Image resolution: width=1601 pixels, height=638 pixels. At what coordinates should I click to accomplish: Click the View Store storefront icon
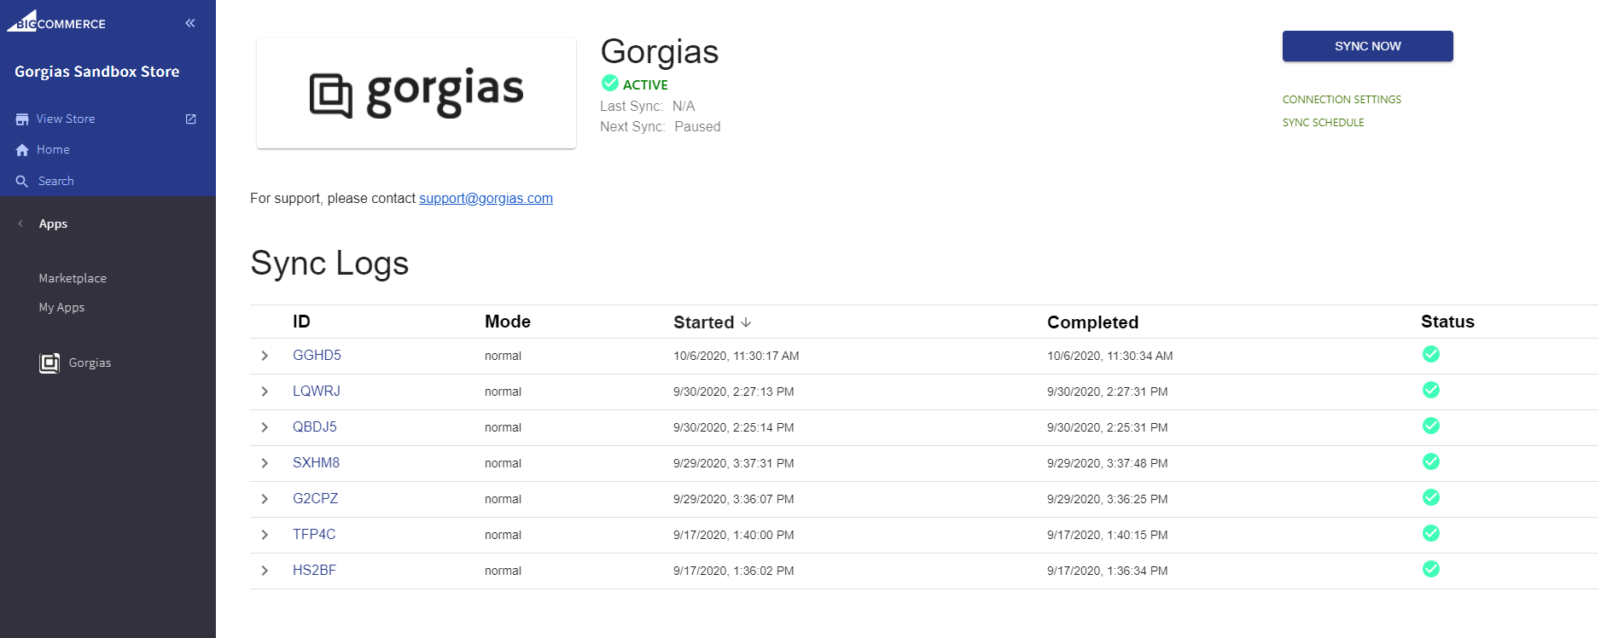click(22, 119)
